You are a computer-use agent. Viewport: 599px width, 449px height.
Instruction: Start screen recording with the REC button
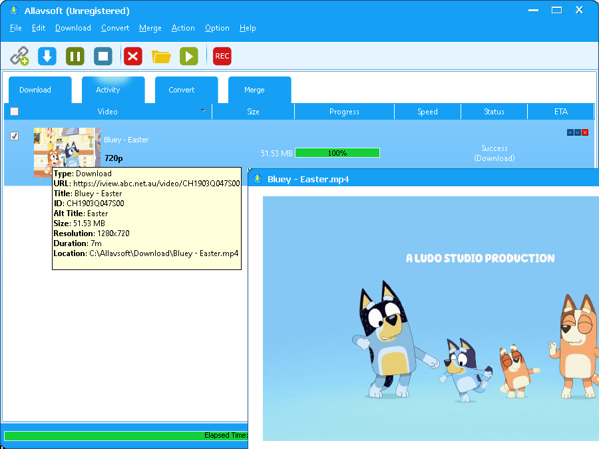tap(222, 56)
